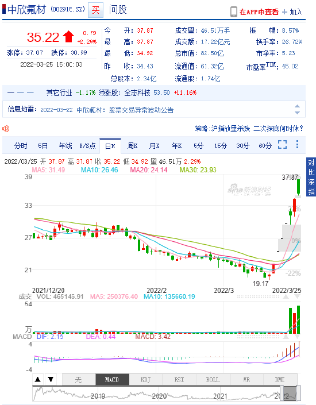Click the orange speaker sound icon
Viewport: 316px width, 405px height.
click(x=6, y=128)
